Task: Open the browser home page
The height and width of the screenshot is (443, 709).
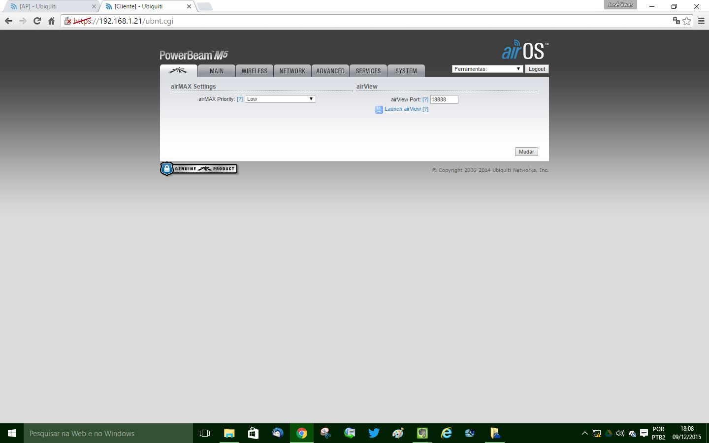Action: point(51,21)
